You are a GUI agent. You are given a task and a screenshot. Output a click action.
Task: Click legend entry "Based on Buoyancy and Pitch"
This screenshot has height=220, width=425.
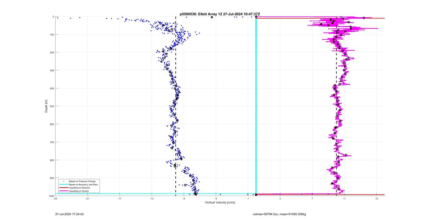point(83,185)
